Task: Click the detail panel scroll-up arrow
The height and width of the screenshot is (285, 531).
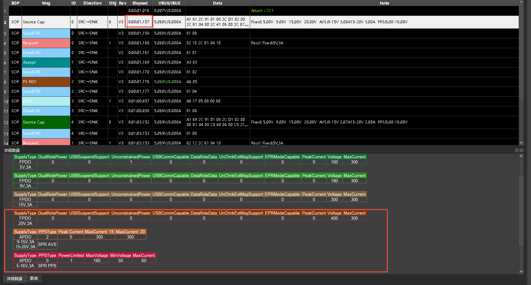Action: 521,156
